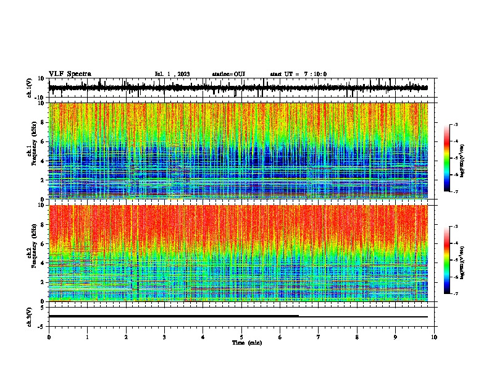Click the "6" kHz tick of ch.2 spectrogram
The image size is (489, 378).
43,244
